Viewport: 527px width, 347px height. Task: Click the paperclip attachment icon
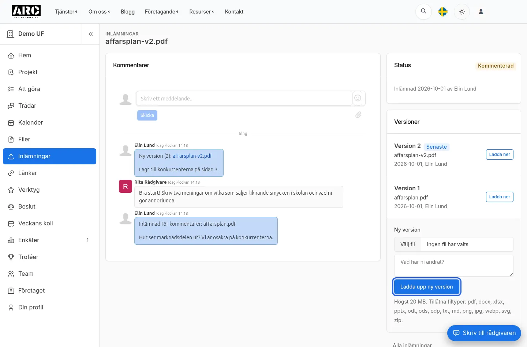(358, 115)
